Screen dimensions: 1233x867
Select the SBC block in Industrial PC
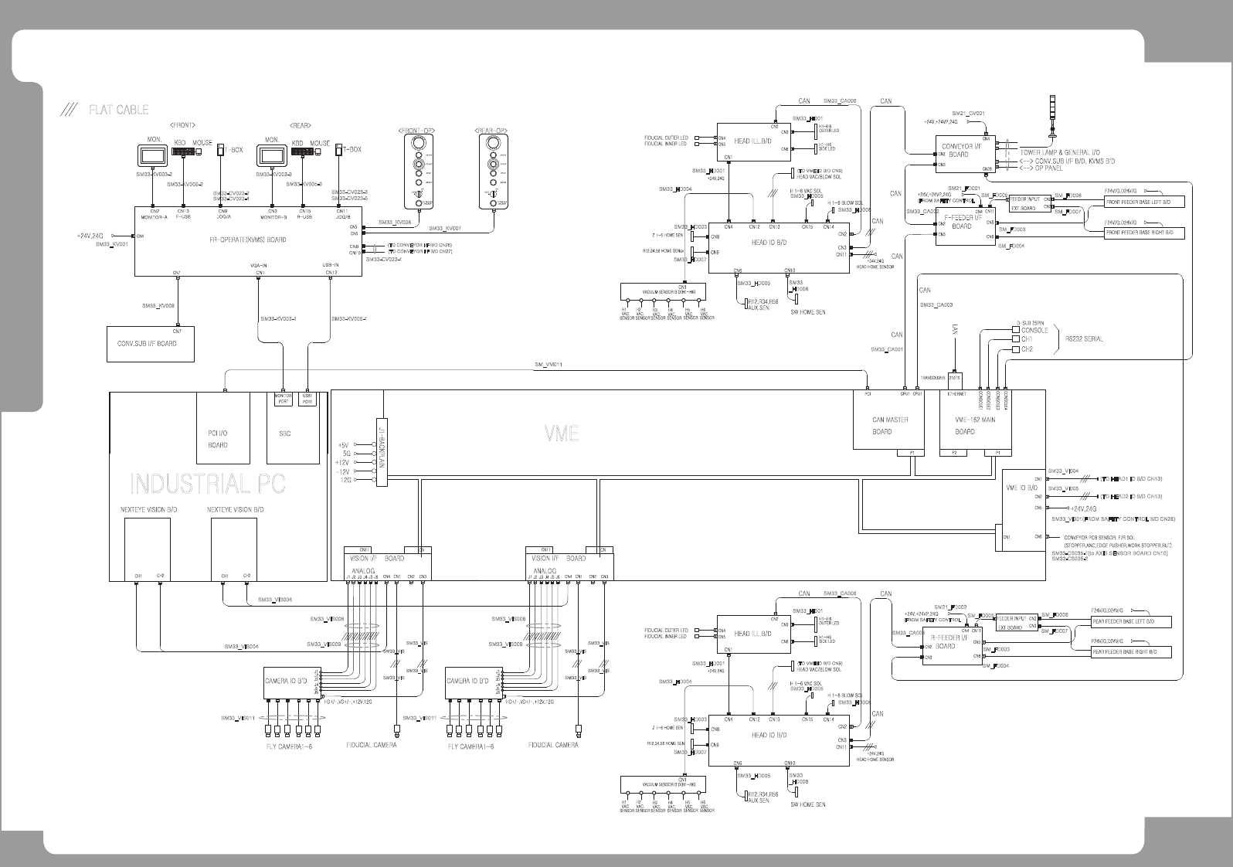(293, 428)
